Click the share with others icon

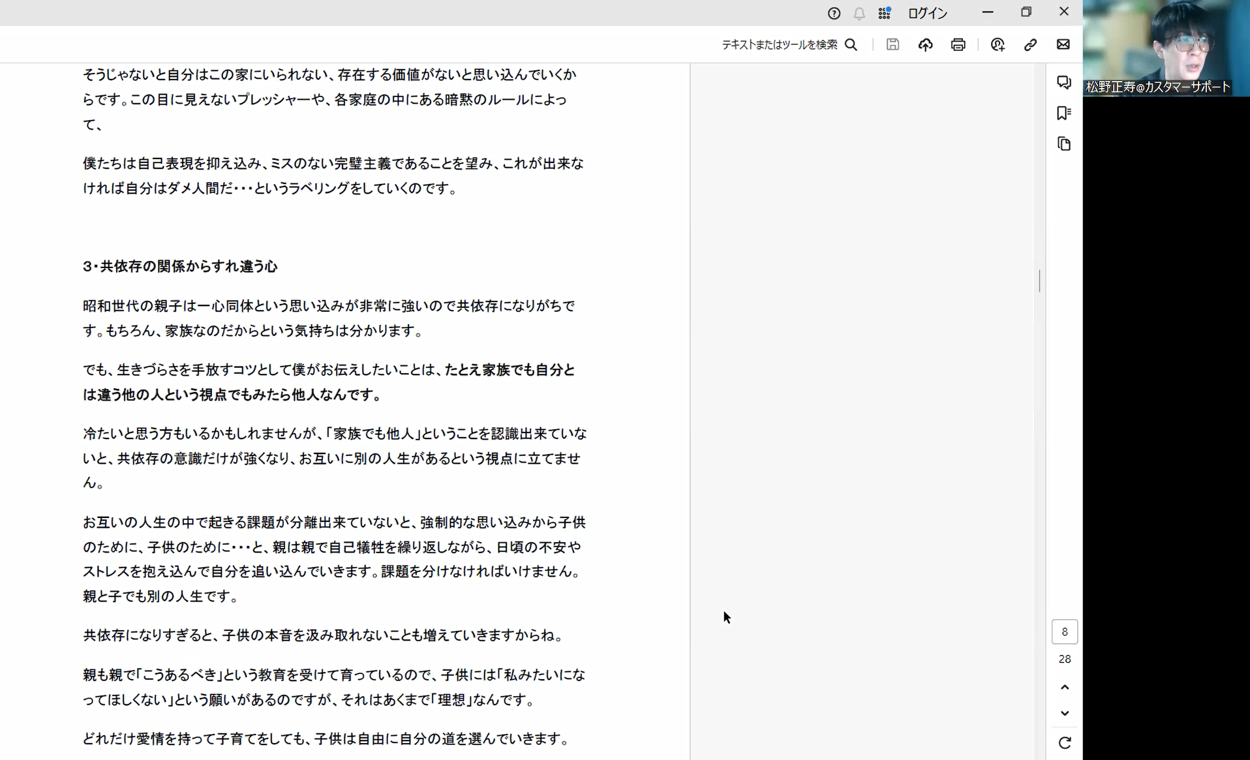click(x=998, y=44)
